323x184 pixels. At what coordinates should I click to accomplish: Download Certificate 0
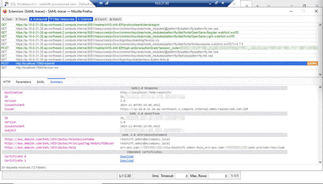click(127, 156)
